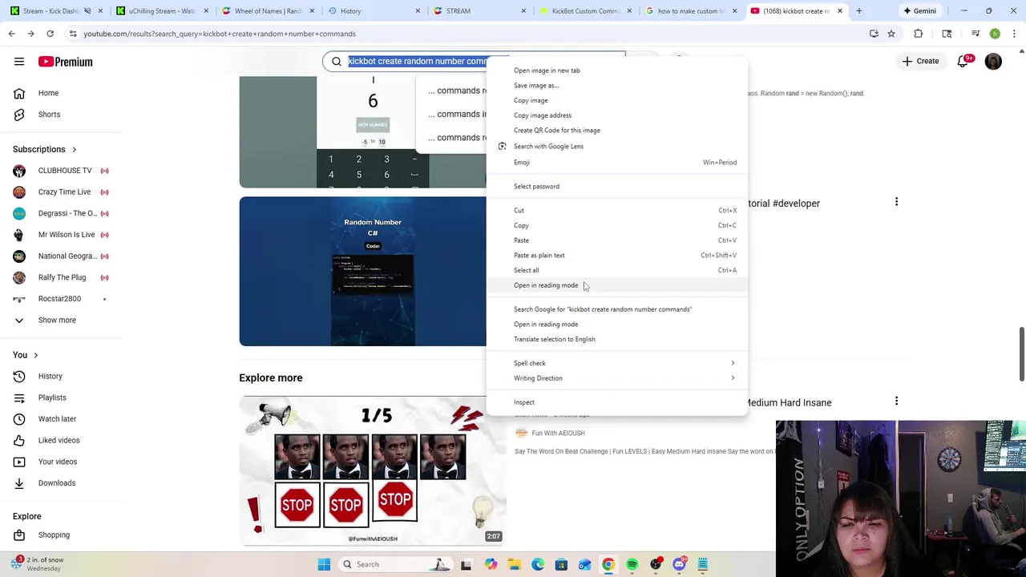Expand the You section chevron
Image resolution: width=1026 pixels, height=577 pixels.
point(35,355)
